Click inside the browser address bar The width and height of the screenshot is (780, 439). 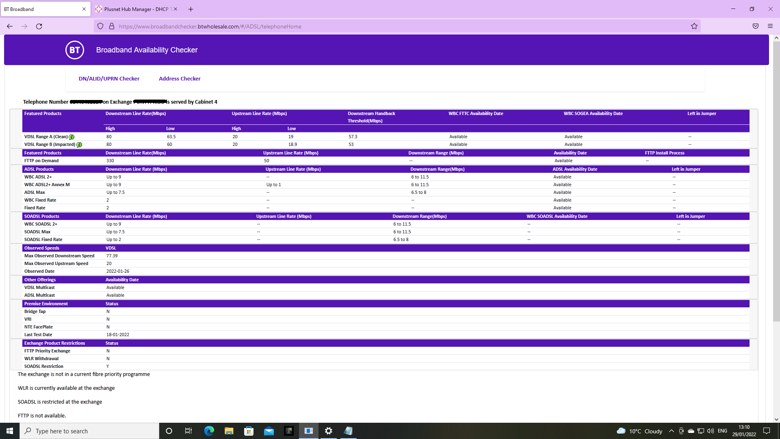coord(284,26)
